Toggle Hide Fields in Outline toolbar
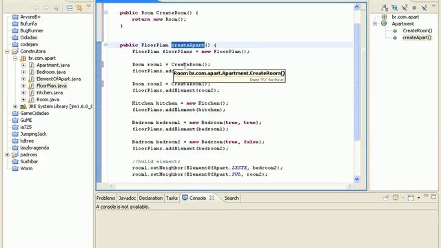The image size is (441, 248). click(x=395, y=8)
